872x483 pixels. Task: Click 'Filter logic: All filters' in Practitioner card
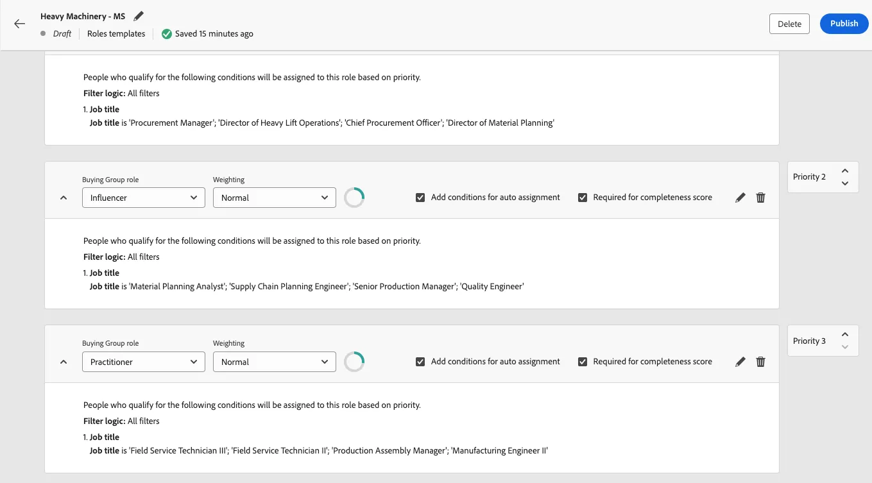[x=121, y=421]
